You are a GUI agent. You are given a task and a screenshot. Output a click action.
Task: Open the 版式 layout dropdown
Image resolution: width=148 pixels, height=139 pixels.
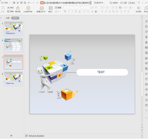tap(51, 11)
